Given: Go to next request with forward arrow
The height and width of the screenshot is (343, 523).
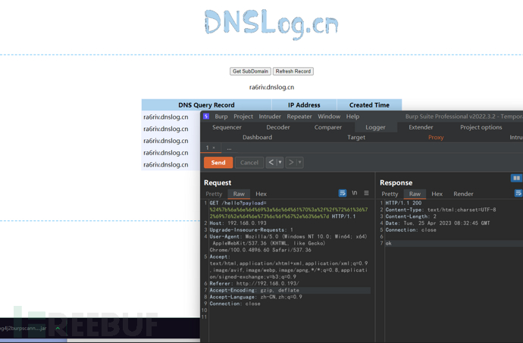Looking at the screenshot, I should 291,162.
